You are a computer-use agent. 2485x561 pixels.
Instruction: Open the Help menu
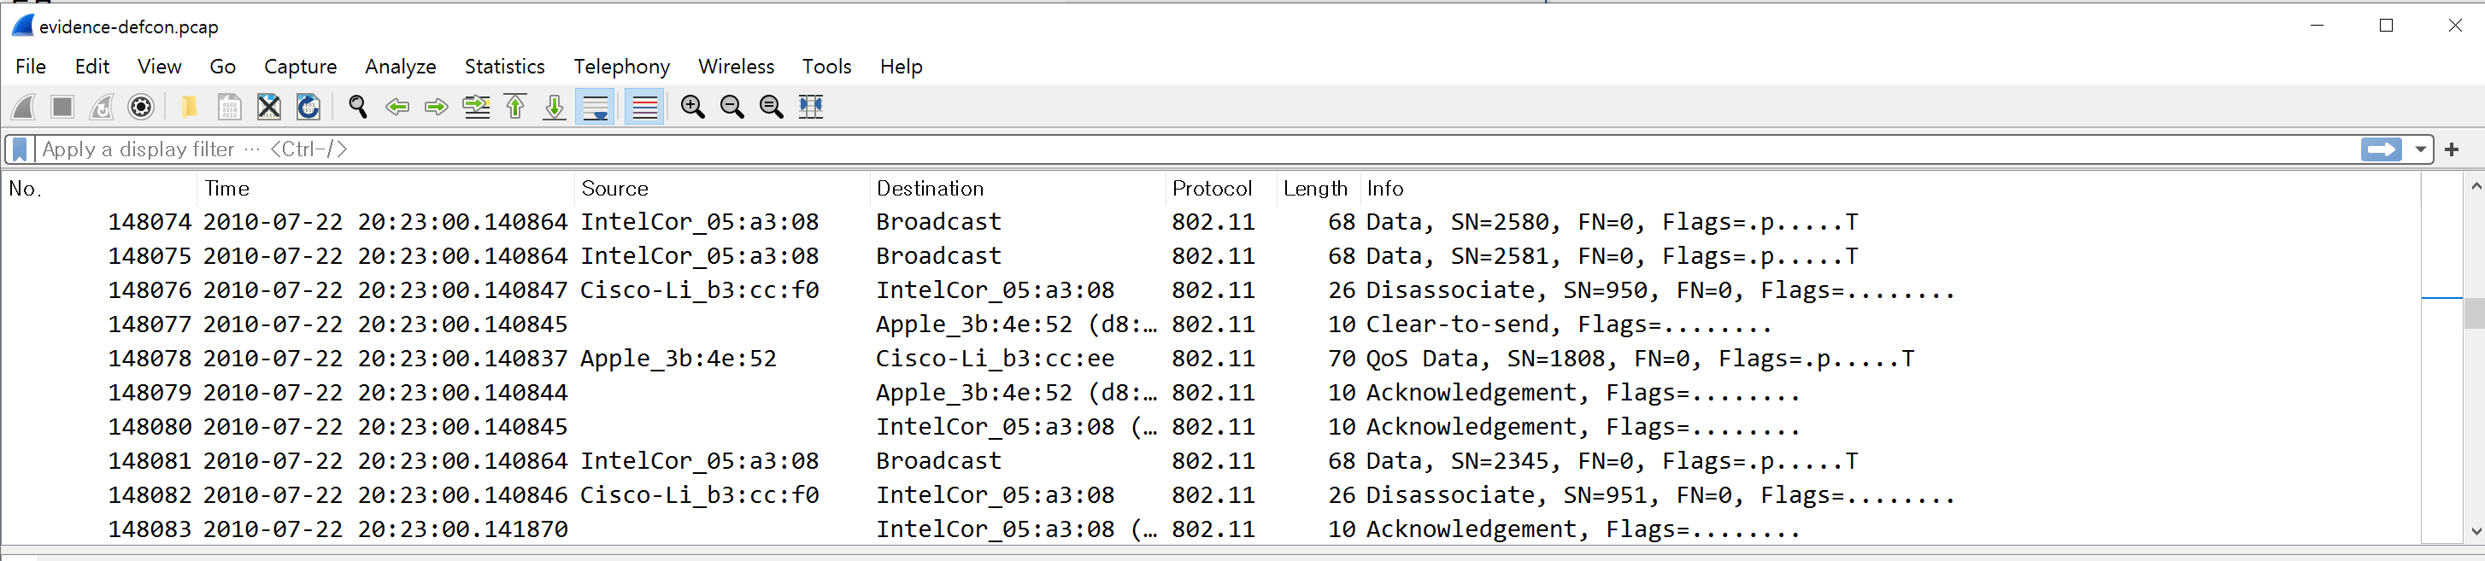click(901, 67)
